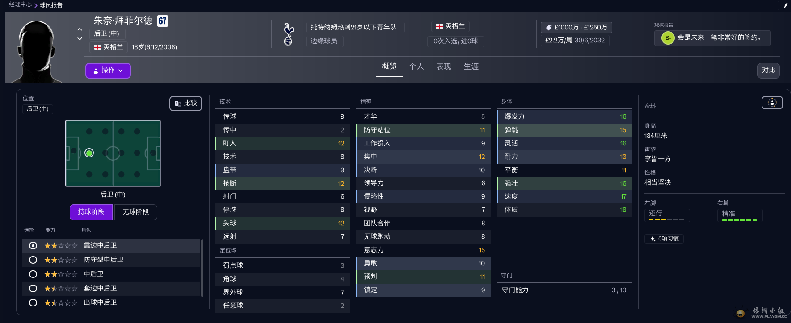Click the price tag value £1000万 - £1250万
The height and width of the screenshot is (323, 791).
point(576,27)
